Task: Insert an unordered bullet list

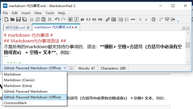Action: click(121, 19)
